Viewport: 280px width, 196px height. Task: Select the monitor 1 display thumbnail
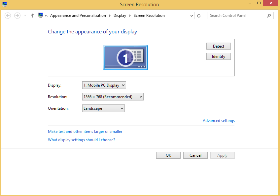[125, 58]
